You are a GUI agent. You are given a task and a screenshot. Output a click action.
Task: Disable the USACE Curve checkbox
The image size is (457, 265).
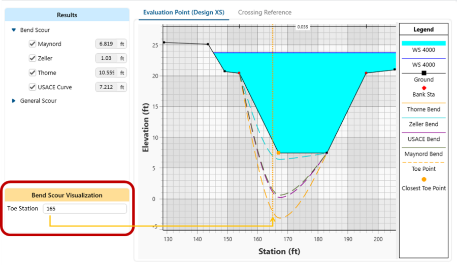pos(32,87)
